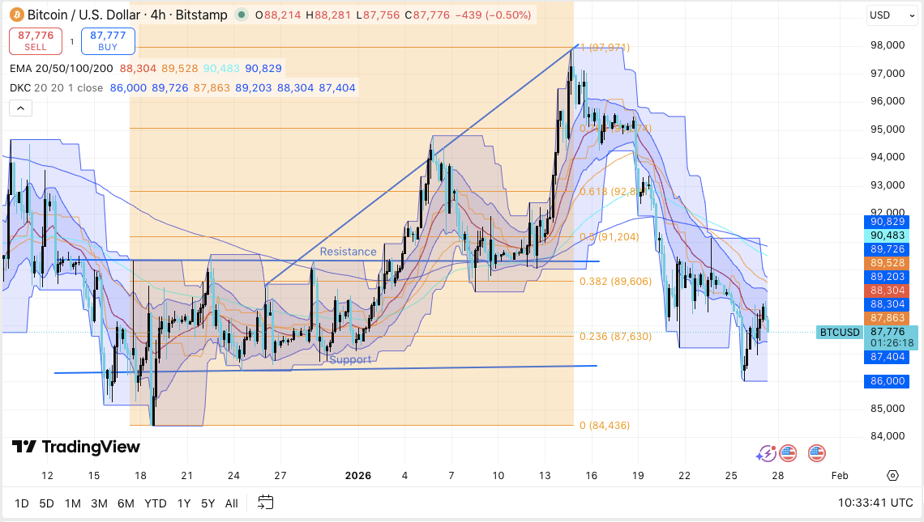924x522 pixels.
Task: Open the USD currency dropdown
Action: pos(892,15)
